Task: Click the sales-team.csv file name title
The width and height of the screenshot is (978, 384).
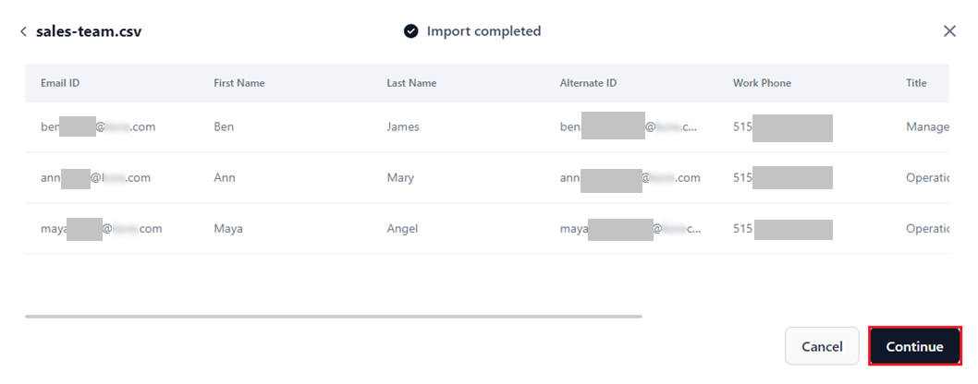Action: tap(89, 31)
